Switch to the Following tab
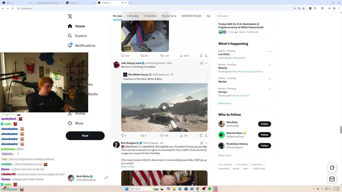The height and width of the screenshot is (192, 342). pyautogui.click(x=133, y=16)
